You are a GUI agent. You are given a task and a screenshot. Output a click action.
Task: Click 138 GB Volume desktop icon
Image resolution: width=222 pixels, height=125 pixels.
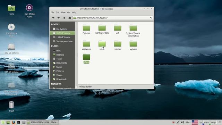coord(11,68)
